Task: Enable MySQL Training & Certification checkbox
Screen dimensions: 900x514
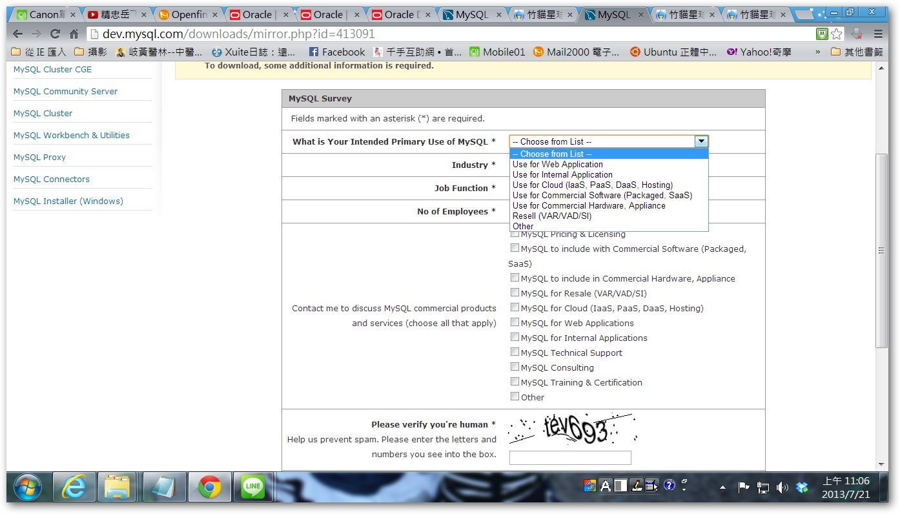Action: click(515, 382)
